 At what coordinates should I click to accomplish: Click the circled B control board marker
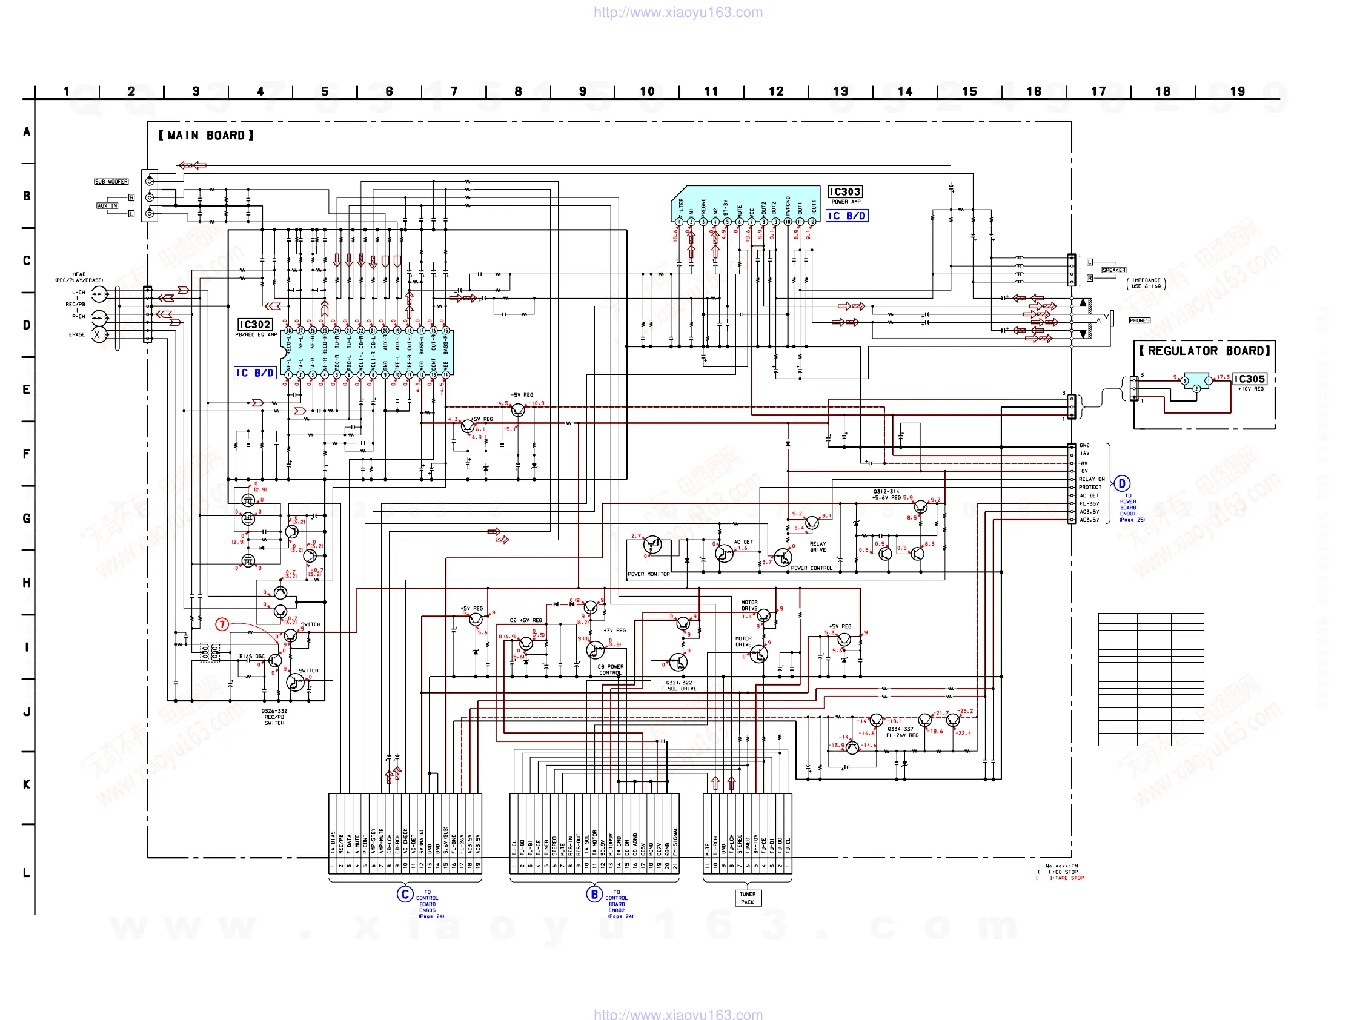(x=594, y=894)
